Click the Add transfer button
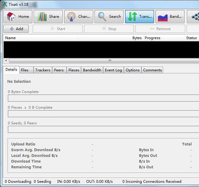This screenshot has height=187, width=199. click(x=16, y=29)
